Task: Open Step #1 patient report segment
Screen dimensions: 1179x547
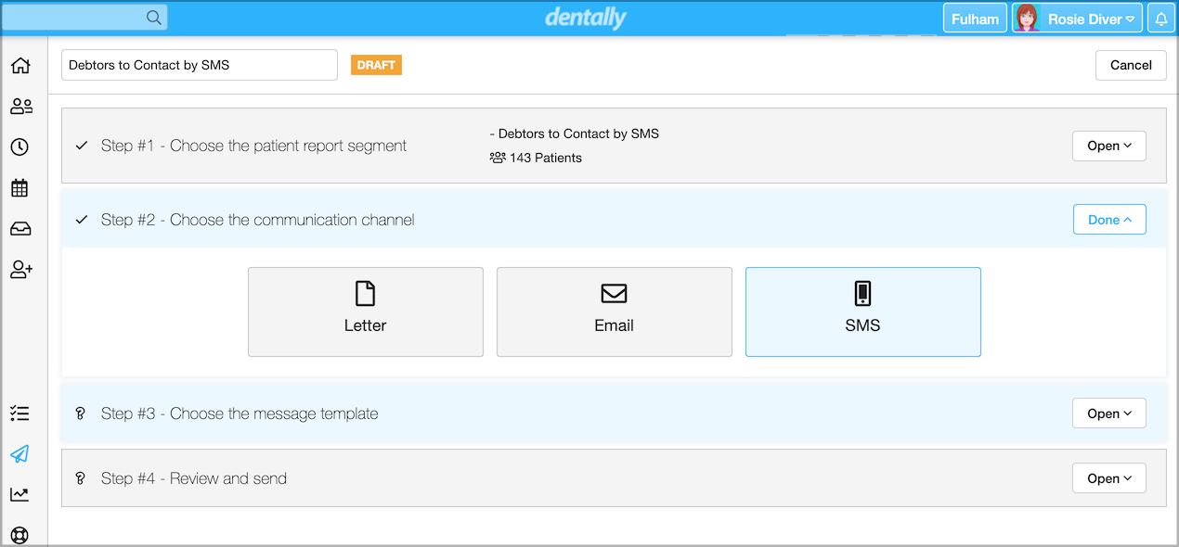Action: tap(1108, 146)
